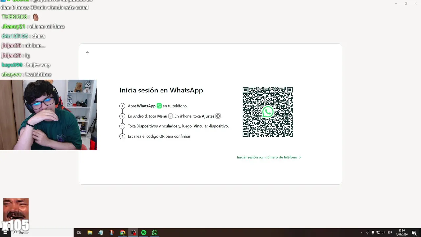The width and height of the screenshot is (421, 237).
Task: Click step text Escanea el código QR
Action: click(160, 136)
